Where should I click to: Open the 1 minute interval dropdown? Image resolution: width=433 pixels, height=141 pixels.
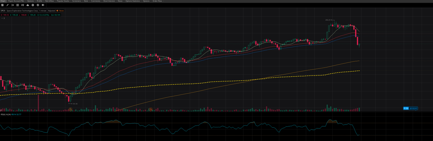(43, 11)
